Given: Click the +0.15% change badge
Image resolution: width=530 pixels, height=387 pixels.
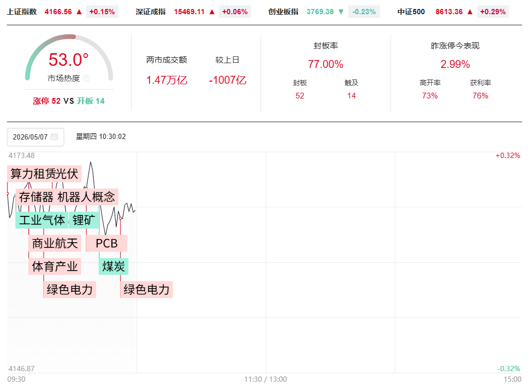Looking at the screenshot, I should coord(102,12).
